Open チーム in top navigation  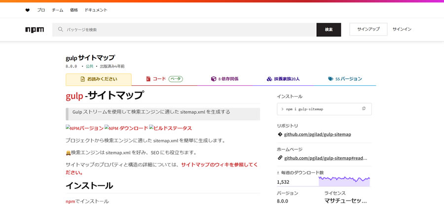[x=58, y=10]
